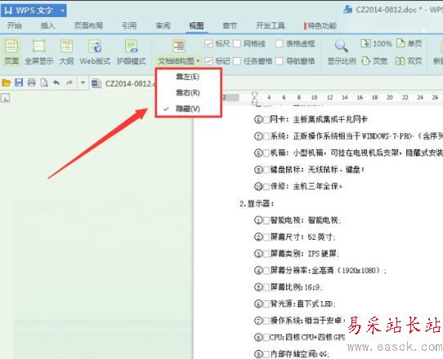
Task: Open the 章节 ribbon tab
Action: tap(230, 25)
